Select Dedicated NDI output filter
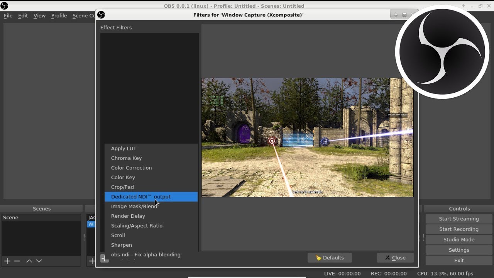 tap(151, 197)
